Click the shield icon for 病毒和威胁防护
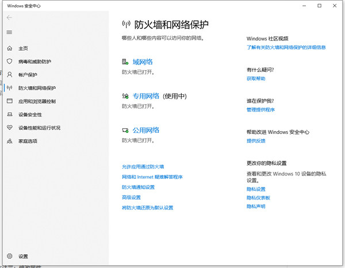Image resolution: width=345 pixels, height=268 pixels. click(9, 61)
